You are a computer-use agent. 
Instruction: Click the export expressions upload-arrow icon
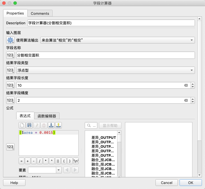pyautogui.click(x=58, y=125)
